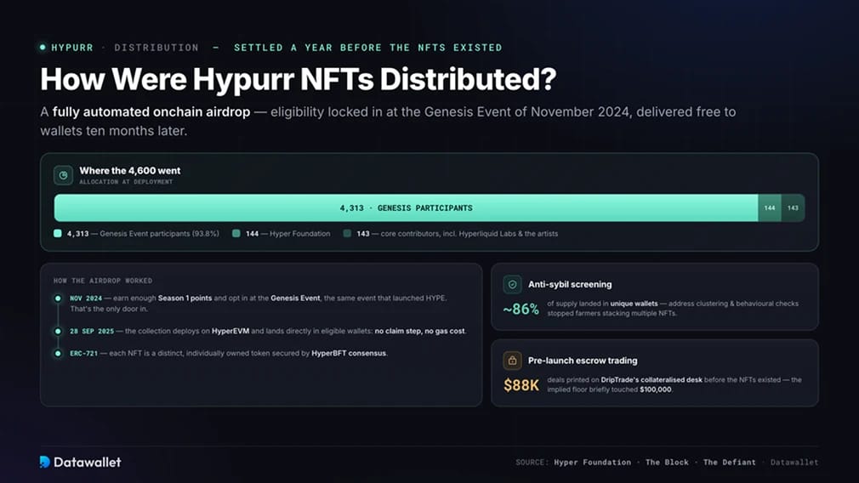Click 'The Block' in the source line
The image size is (859, 483).
tap(667, 463)
